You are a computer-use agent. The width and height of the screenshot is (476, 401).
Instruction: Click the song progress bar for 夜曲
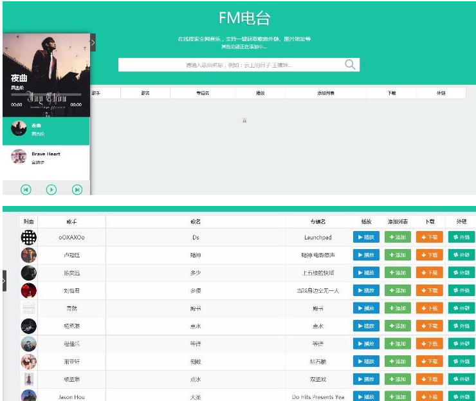46,95
